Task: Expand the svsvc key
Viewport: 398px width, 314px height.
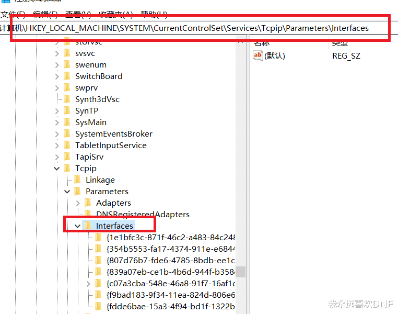Action: click(57, 53)
